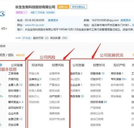Click the orange certification badge button
Screen dimensions: 134x128
tap(63, 7)
